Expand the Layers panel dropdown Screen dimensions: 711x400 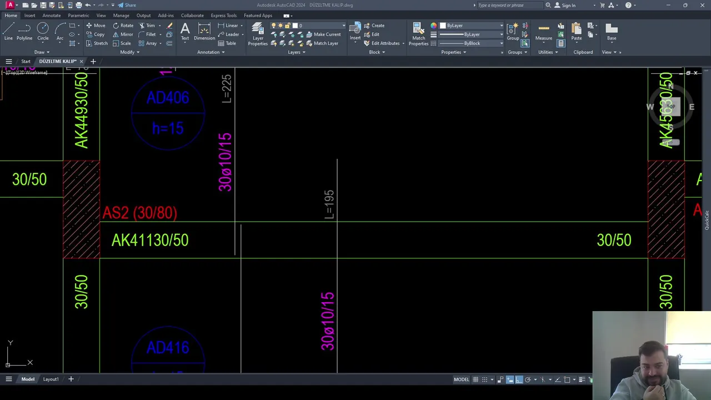tap(297, 52)
